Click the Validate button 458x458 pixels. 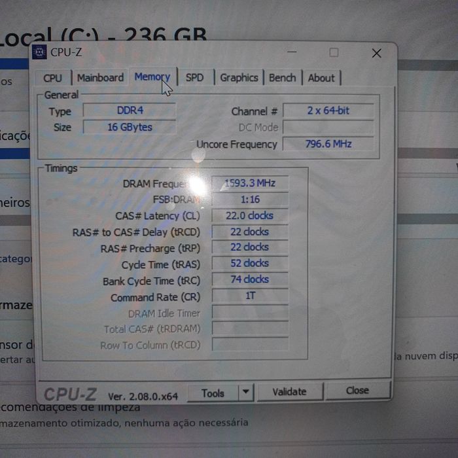[289, 392]
